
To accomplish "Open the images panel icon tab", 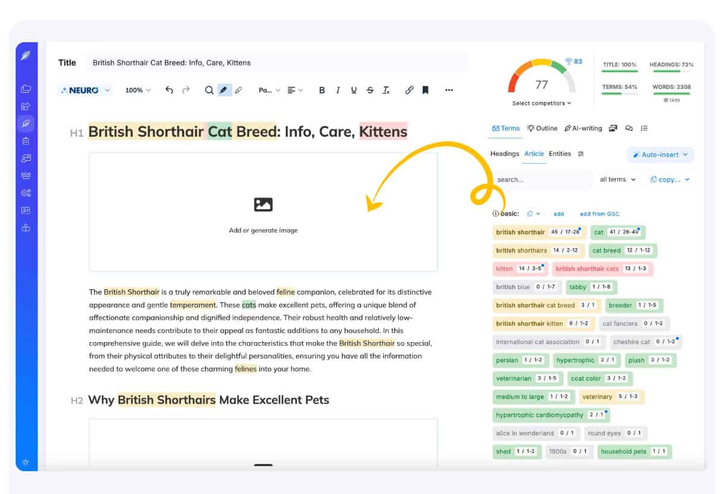I will coord(613,128).
